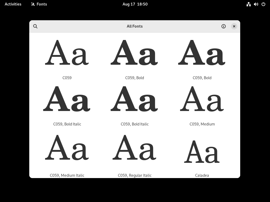The width and height of the screenshot is (270, 202).
Task: Select the 'C059, Medium' label
Action: click(202, 124)
